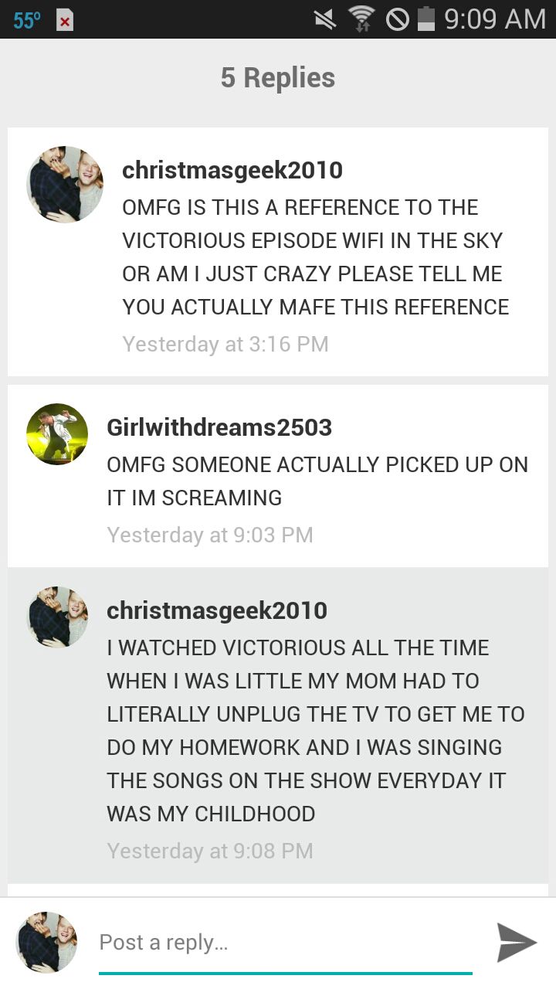556x989 pixels.
Task: Tap the no-signal blocked circle icon
Action: point(397,19)
